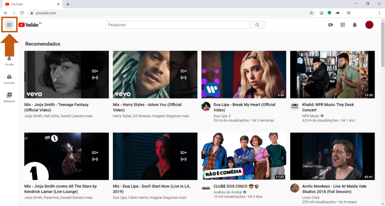
Task: Click text 235 mil visualizações
Action: pos(319,202)
